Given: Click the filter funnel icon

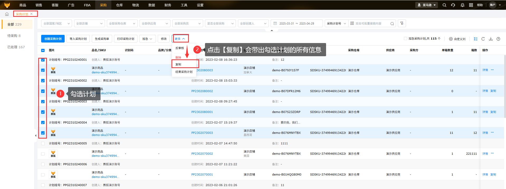Looking at the screenshot, I should click(x=402, y=23).
